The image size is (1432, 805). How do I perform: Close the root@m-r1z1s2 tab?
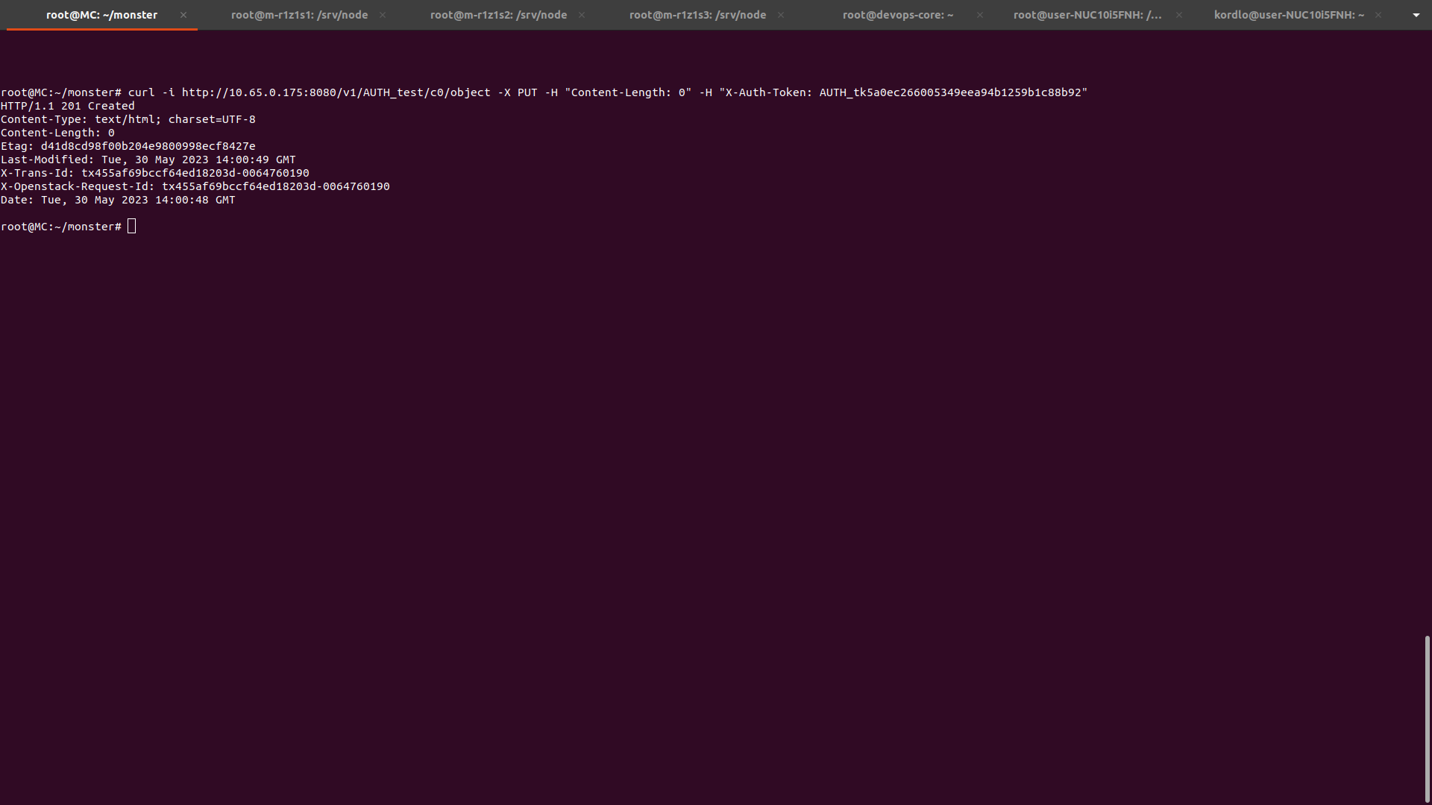click(582, 15)
